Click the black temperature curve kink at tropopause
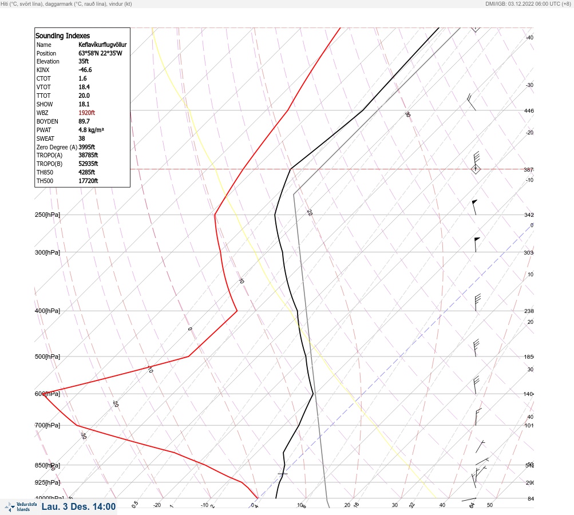The height and width of the screenshot is (515, 574). [x=291, y=169]
